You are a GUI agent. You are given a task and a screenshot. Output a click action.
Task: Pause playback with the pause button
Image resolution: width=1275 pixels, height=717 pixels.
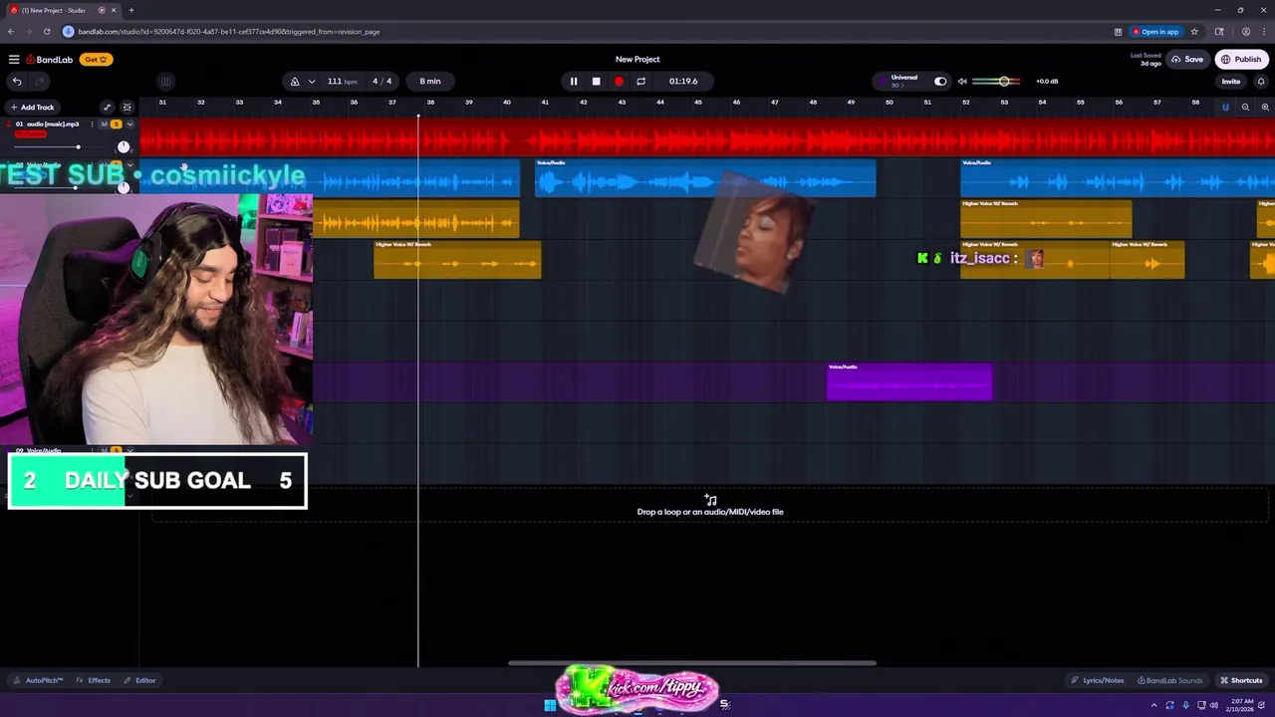(574, 82)
